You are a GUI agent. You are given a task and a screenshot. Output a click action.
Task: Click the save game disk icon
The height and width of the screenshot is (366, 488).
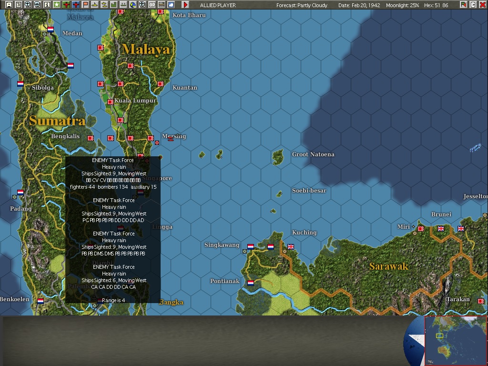pos(9,5)
